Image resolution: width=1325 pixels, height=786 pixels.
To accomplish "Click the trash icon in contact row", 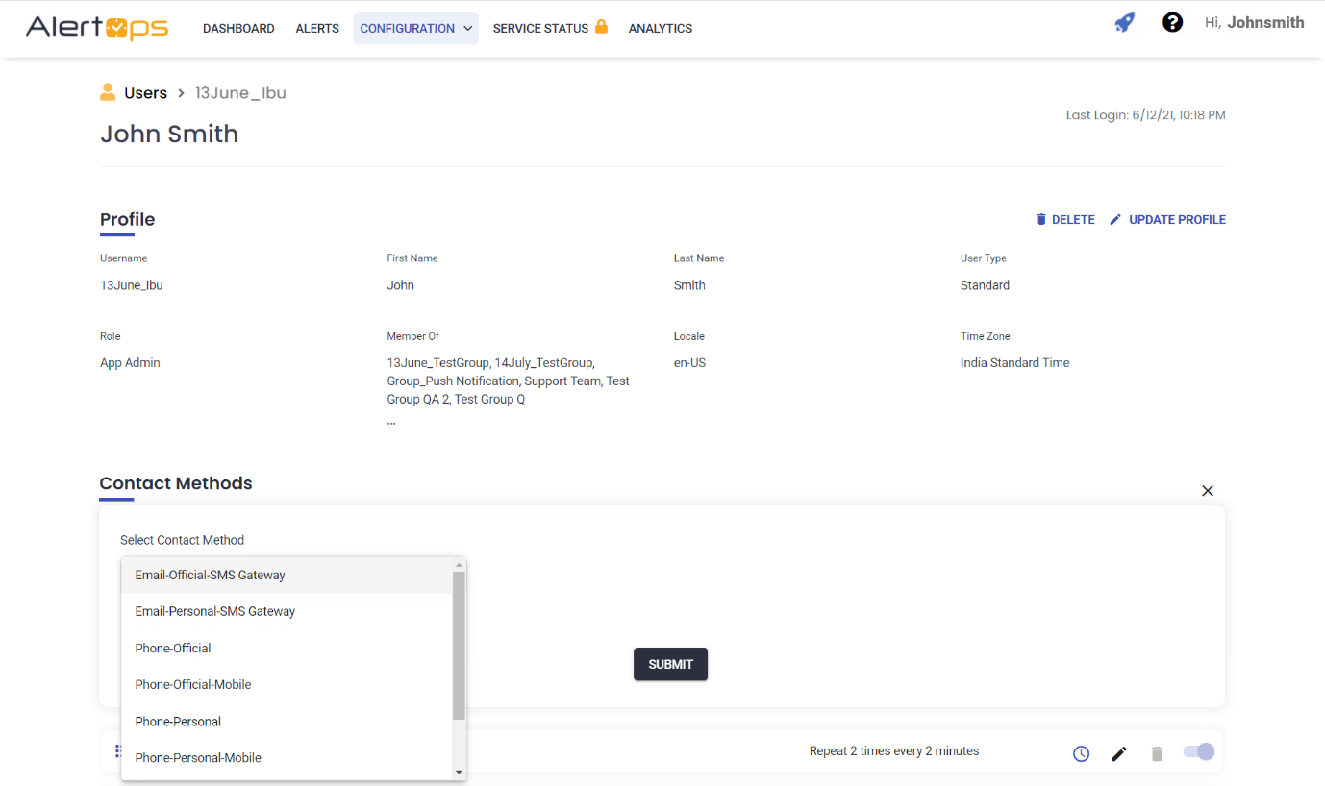I will pyautogui.click(x=1157, y=753).
